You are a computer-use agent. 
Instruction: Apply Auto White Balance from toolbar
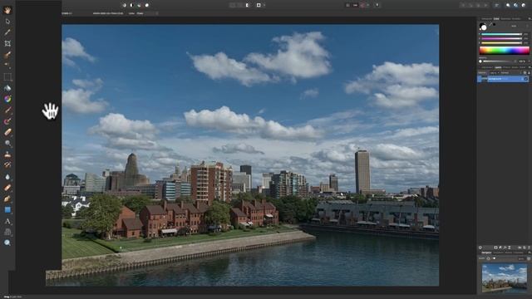coord(147,5)
